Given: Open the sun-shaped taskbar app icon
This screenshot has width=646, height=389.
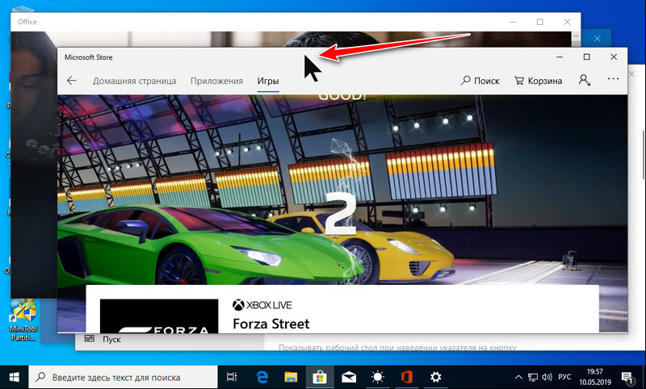Looking at the screenshot, I should click(x=377, y=377).
